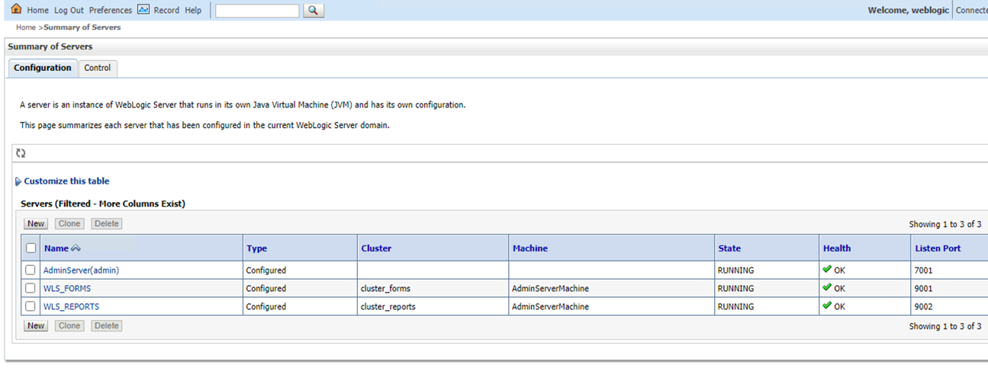Click the table refresh arrows icon
The image size is (988, 368).
[21, 153]
